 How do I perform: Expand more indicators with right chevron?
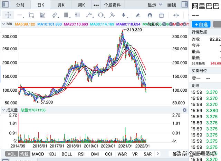(158, 154)
